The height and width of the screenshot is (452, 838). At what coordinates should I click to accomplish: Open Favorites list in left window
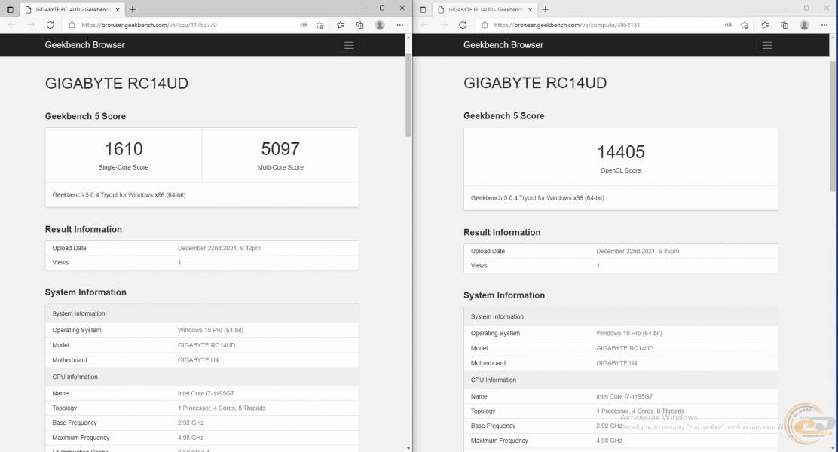pyautogui.click(x=341, y=25)
